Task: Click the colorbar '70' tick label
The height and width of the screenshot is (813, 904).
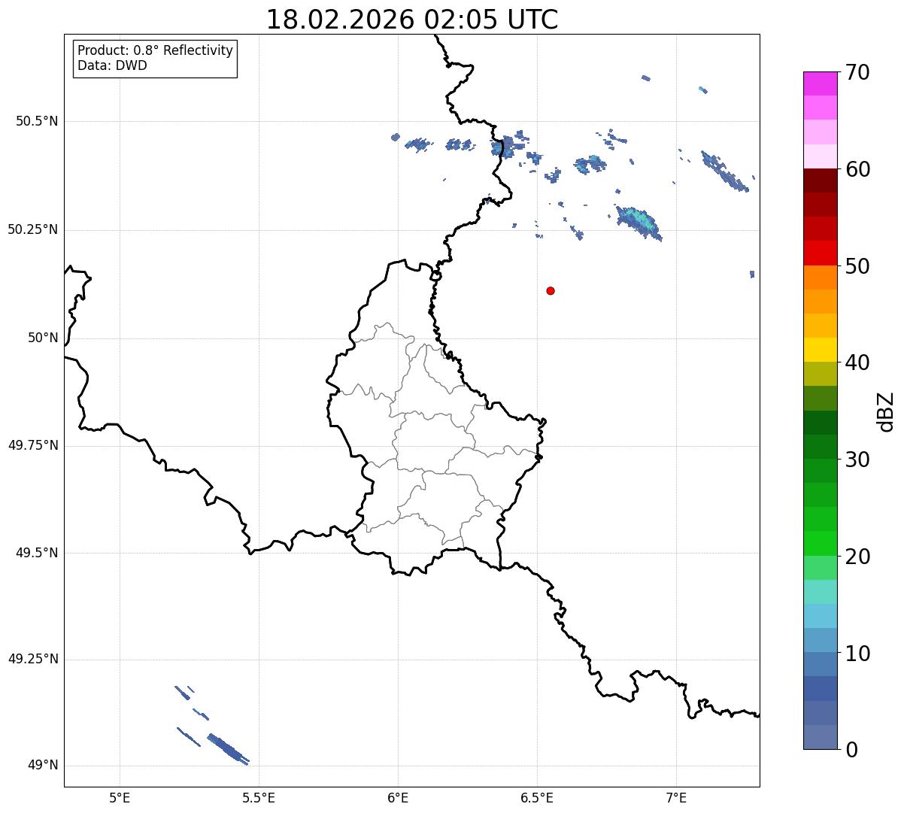Action: click(857, 72)
